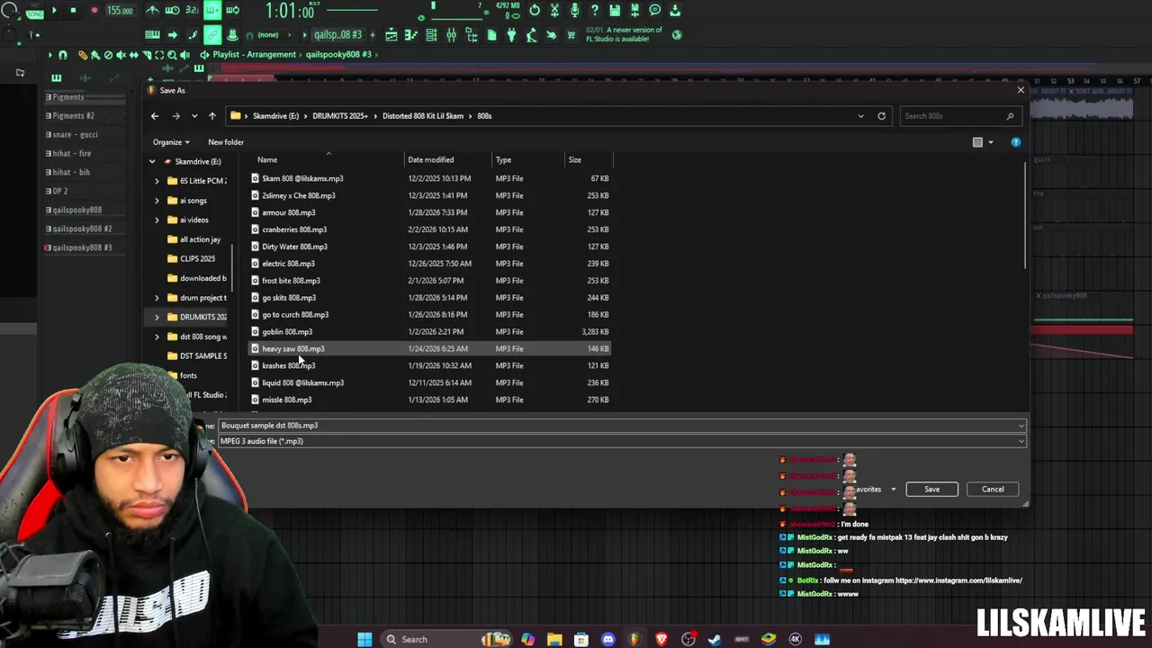Click Playlist - Arrangement breadcrumb label

pyautogui.click(x=254, y=55)
